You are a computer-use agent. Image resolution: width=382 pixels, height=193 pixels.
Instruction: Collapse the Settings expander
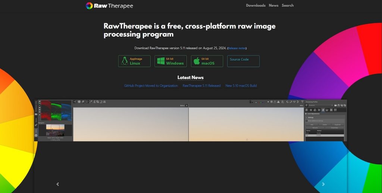307,118
